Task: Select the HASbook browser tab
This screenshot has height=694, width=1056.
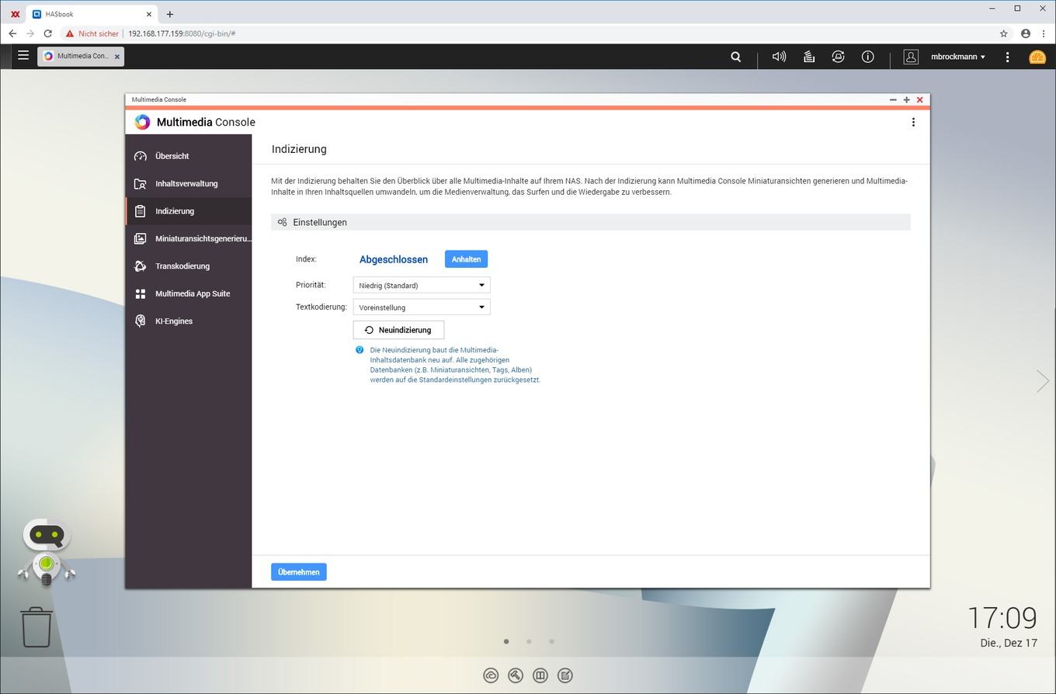Action: (90, 14)
